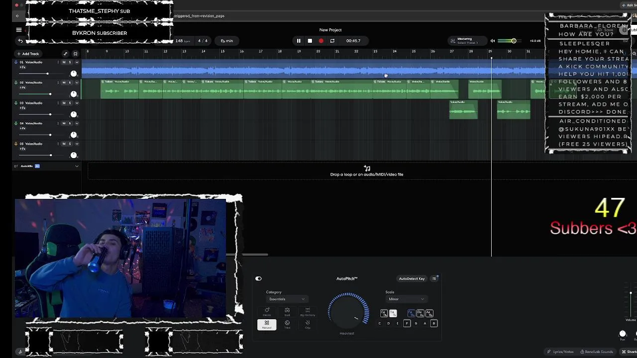Select the G note key
Screen dimensions: 637x358
[416, 323]
